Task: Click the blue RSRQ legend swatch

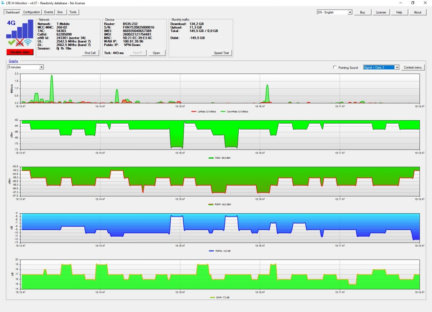Action: pyautogui.click(x=211, y=251)
